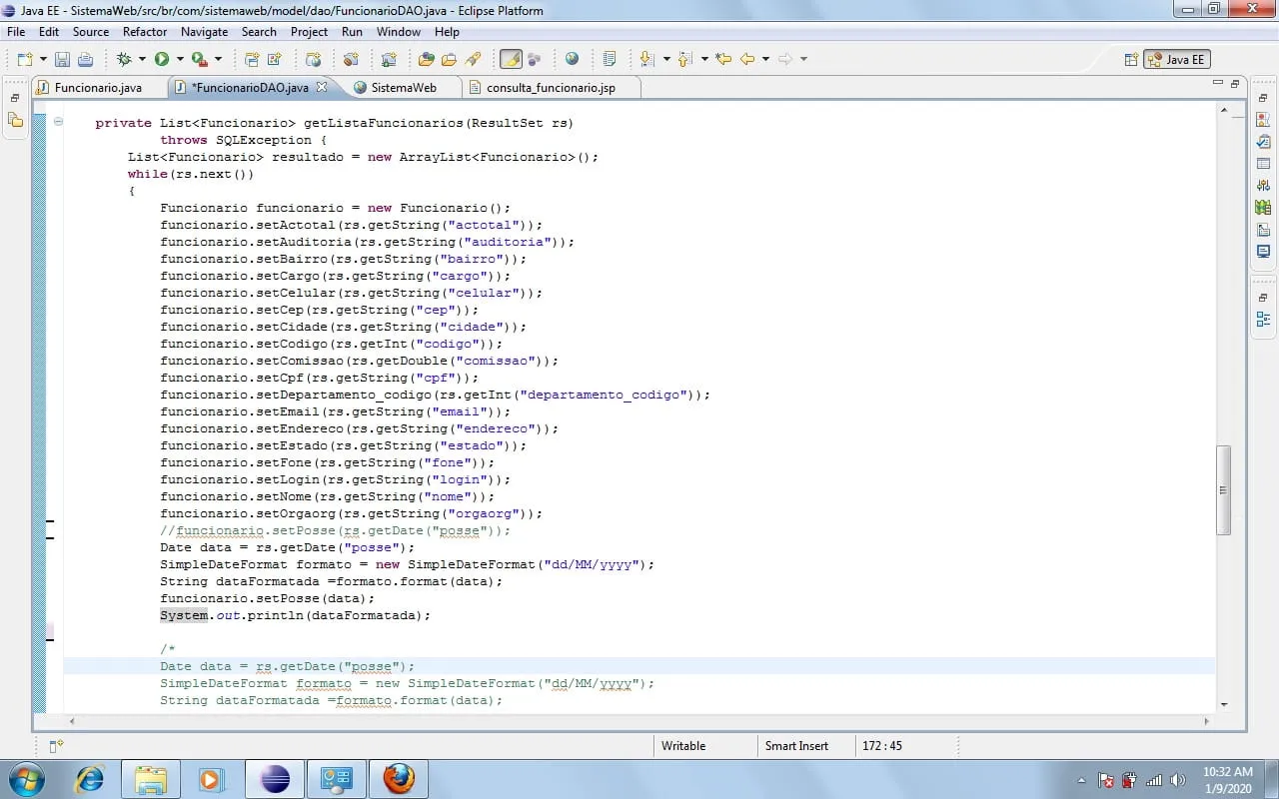This screenshot has width=1279, height=799.
Task: Open the Outline view in right sidebar
Action: coord(1263,320)
